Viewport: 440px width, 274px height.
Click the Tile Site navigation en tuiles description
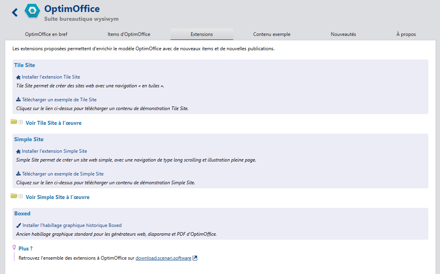click(90, 86)
